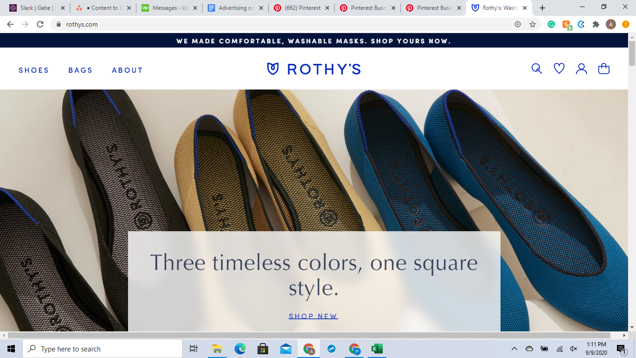Switch to the (662) Pinterest tab
636x358 pixels.
click(x=301, y=8)
